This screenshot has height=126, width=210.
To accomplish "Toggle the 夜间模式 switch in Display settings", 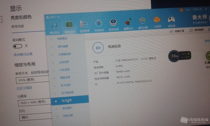I will [x=18, y=46].
